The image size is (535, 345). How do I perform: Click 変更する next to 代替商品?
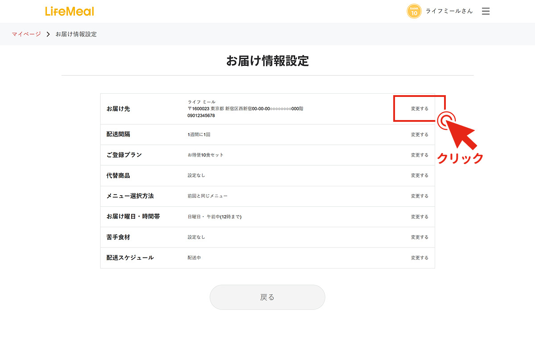coord(419,176)
